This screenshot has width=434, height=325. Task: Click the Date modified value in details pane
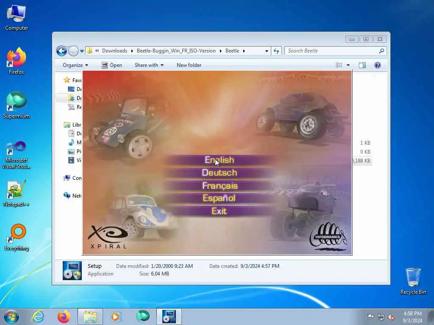pos(172,266)
